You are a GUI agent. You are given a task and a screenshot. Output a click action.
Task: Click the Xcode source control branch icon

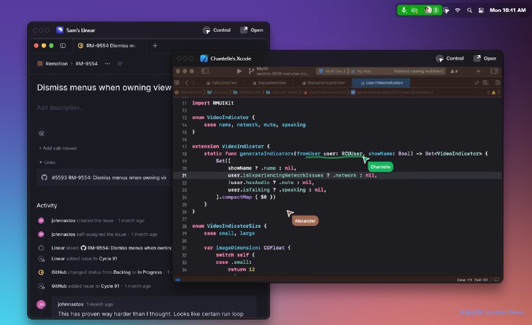coord(251,71)
